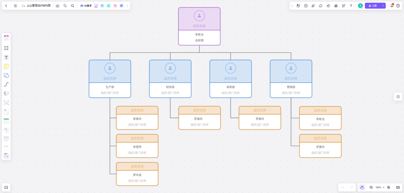Viewport: 404px width, 193px height.
Task: Select the Text tool in left sidebar
Action: 6,57
